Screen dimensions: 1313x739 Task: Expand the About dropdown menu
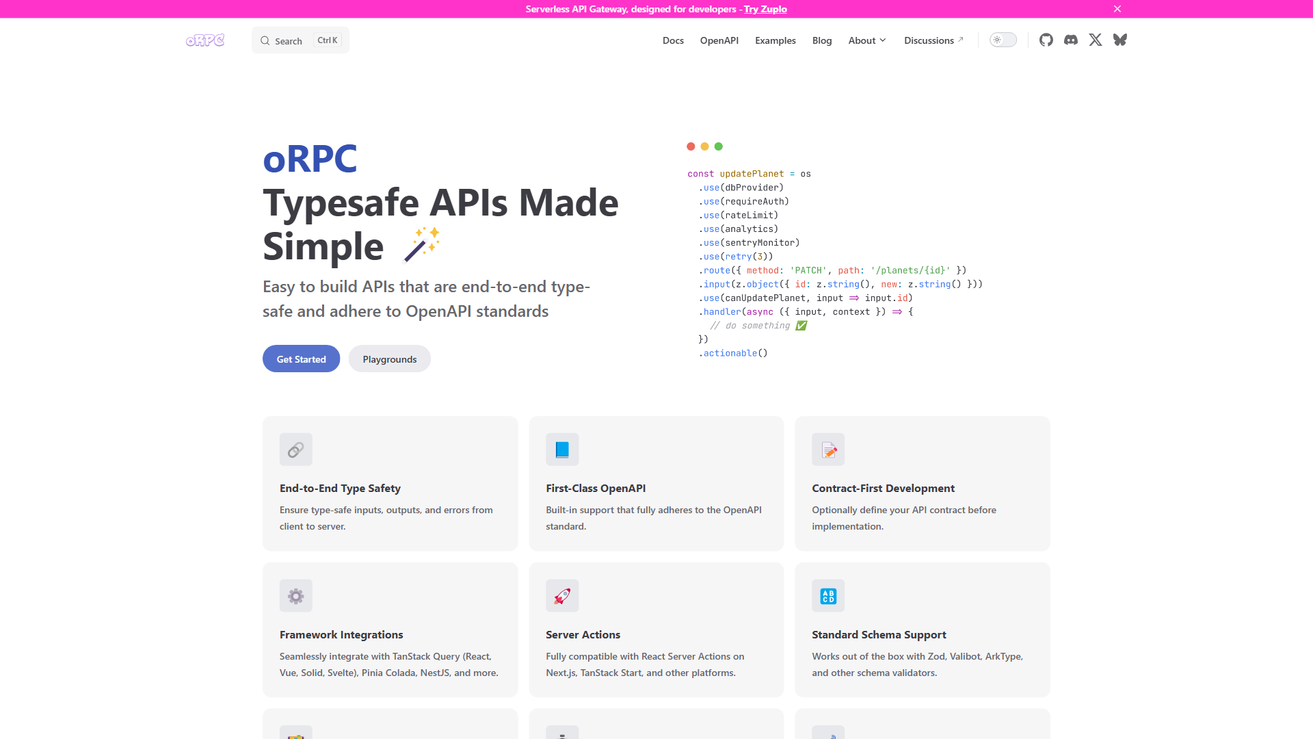click(866, 40)
